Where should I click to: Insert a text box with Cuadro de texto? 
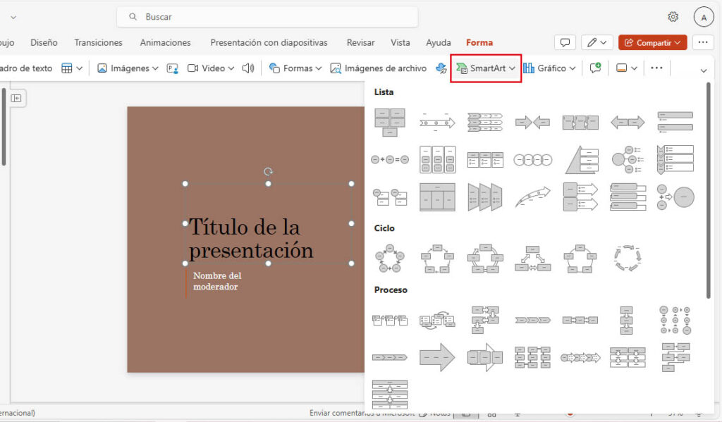pyautogui.click(x=27, y=67)
